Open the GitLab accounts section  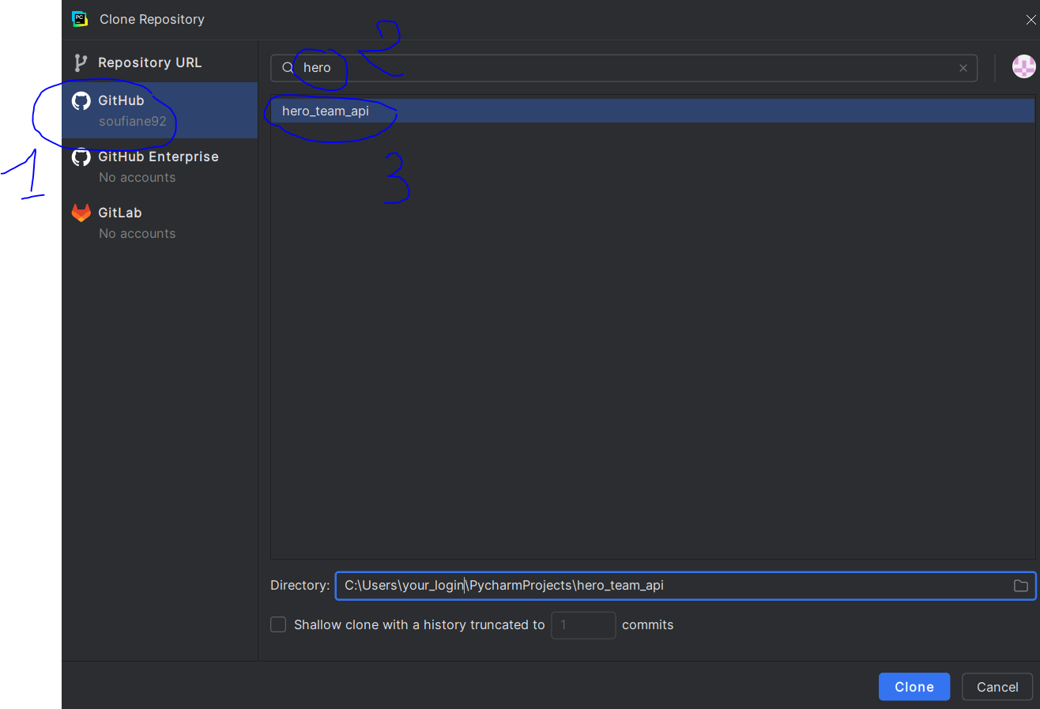160,223
